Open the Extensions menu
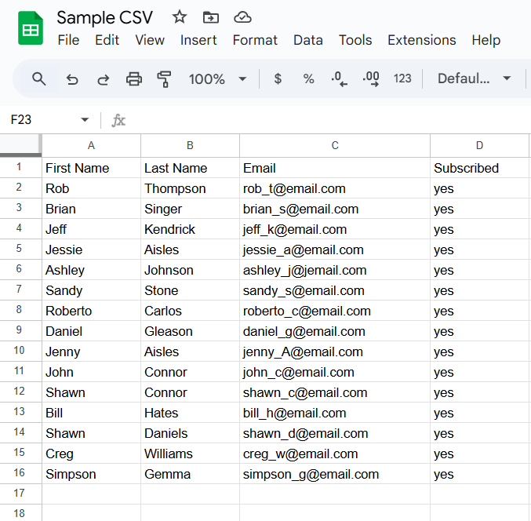The width and height of the screenshot is (531, 521). pos(421,40)
